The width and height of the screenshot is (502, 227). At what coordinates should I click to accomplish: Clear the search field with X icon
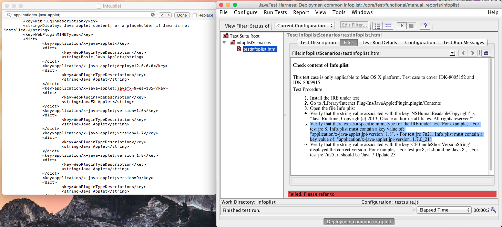[x=153, y=15]
